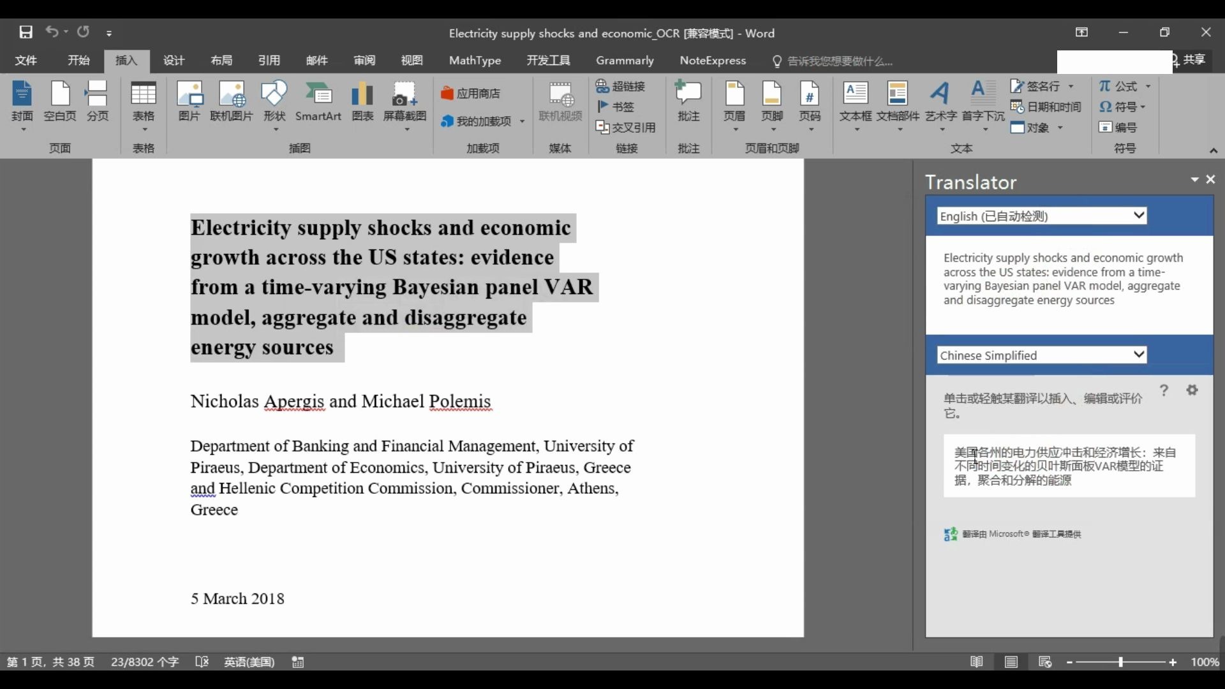The width and height of the screenshot is (1225, 689).
Task: Open the 应用商店 add-in store
Action: (471, 93)
